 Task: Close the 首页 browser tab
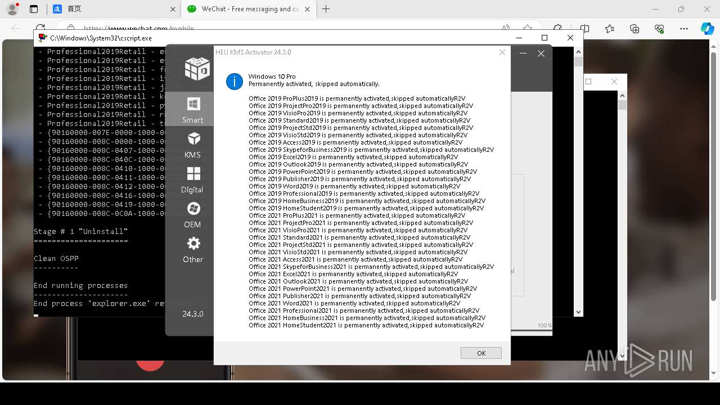coord(172,9)
